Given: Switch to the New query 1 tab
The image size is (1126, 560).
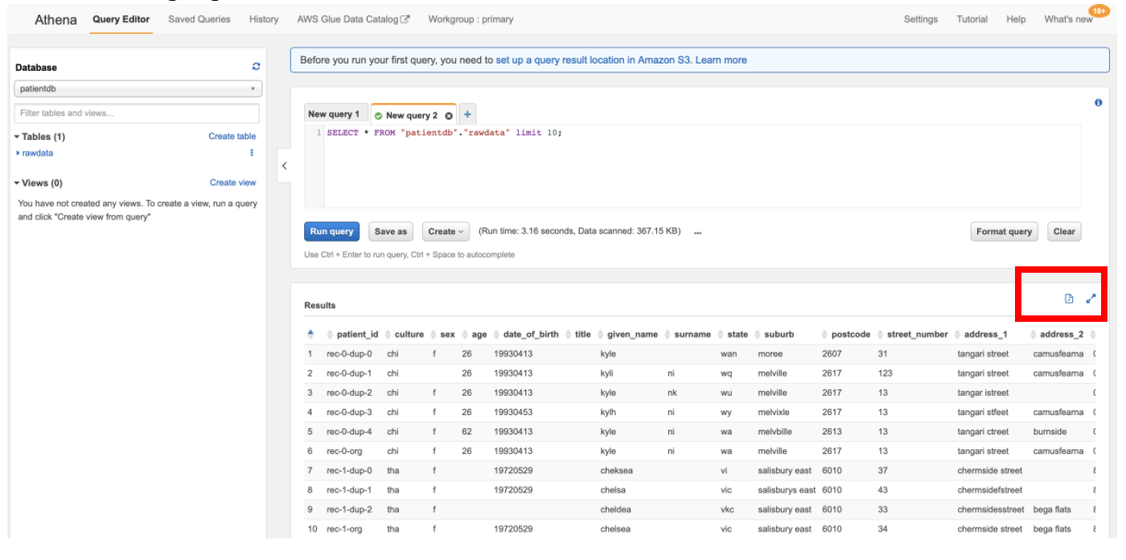Looking at the screenshot, I should point(334,114).
